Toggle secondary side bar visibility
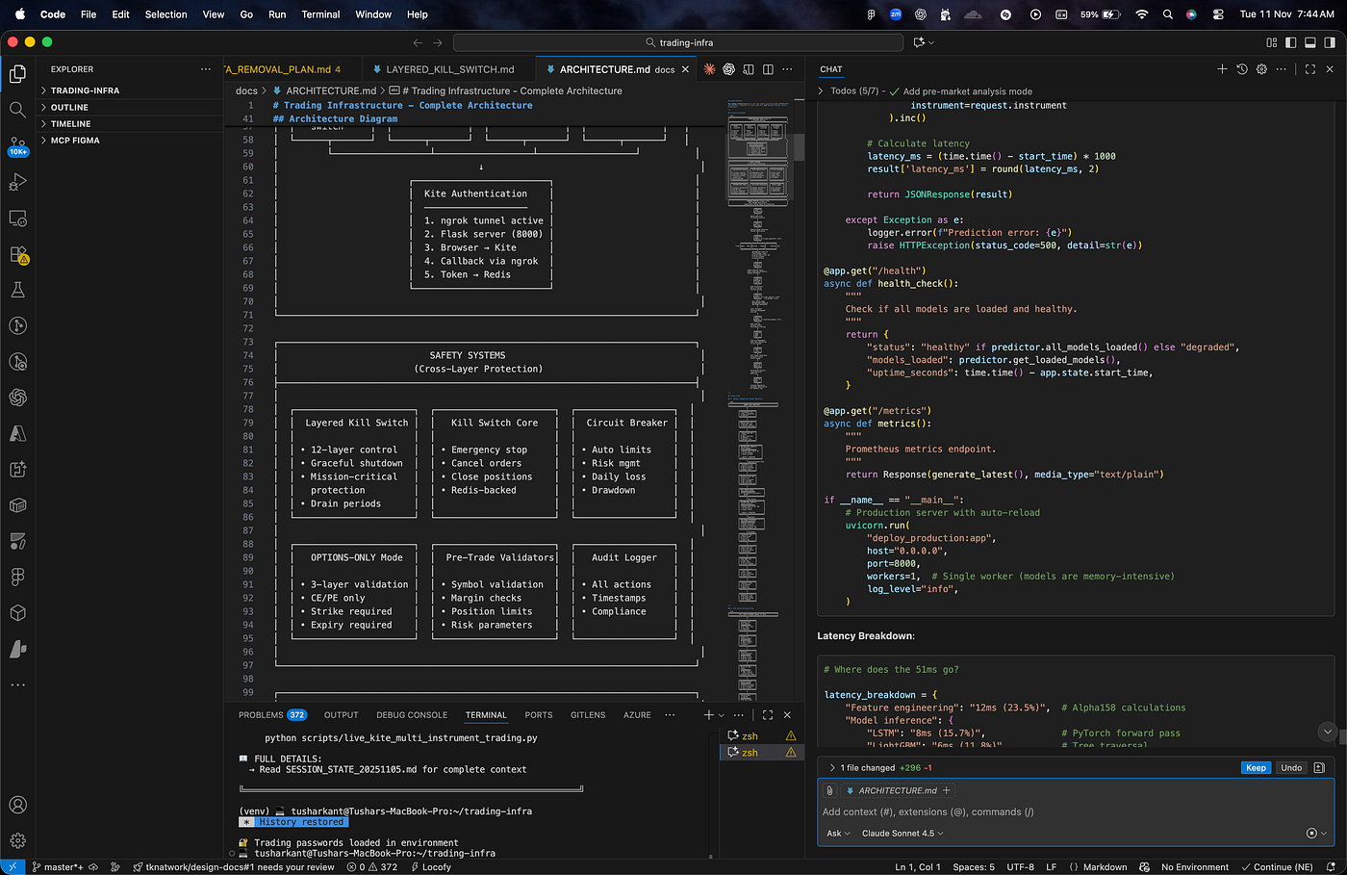 pos(1329,42)
